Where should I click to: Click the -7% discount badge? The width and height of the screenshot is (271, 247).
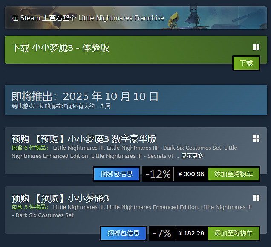point(161,233)
